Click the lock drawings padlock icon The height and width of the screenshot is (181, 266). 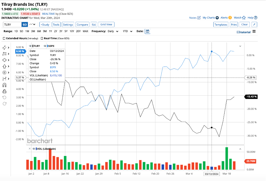(x=4, y=91)
